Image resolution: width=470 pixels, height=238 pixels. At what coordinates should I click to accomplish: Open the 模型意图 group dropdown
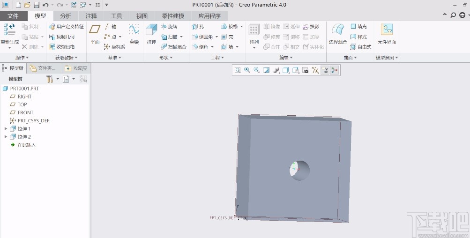coord(387,58)
